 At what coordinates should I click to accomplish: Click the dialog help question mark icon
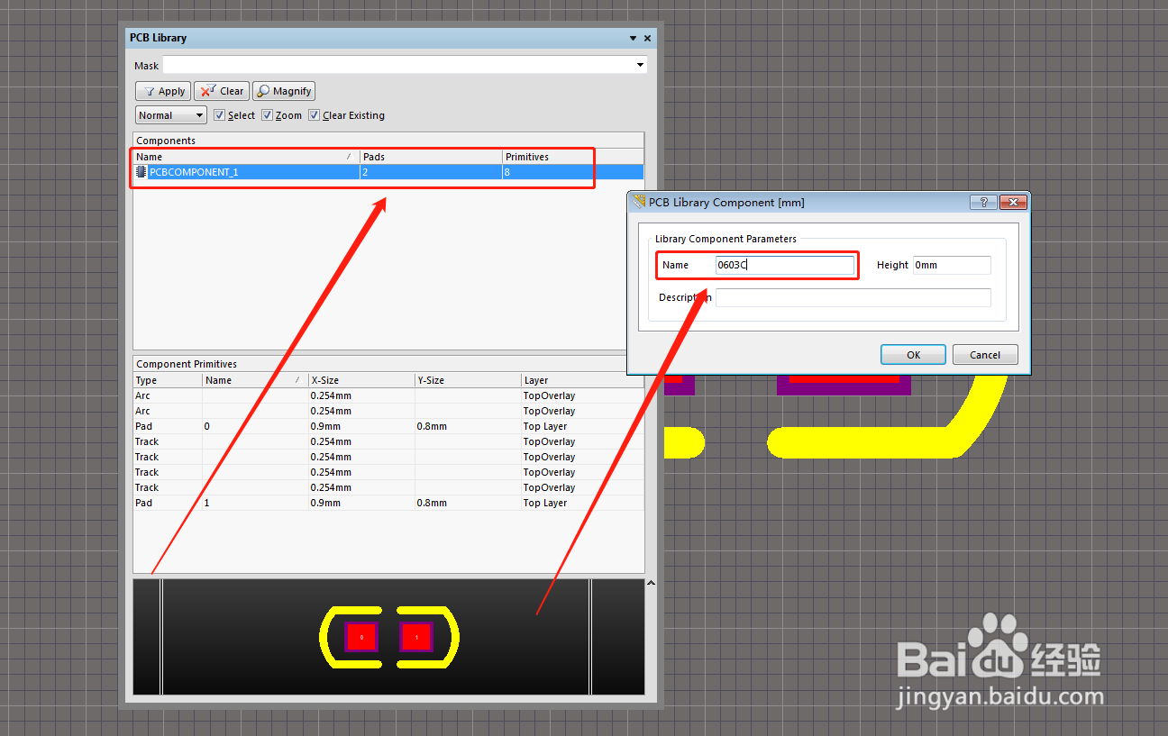[983, 203]
